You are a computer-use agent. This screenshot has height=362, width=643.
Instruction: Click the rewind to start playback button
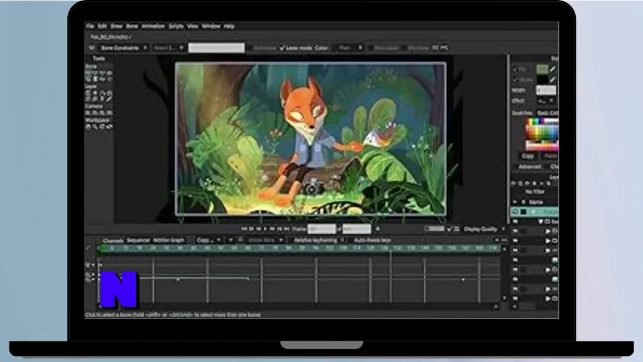tap(244, 229)
